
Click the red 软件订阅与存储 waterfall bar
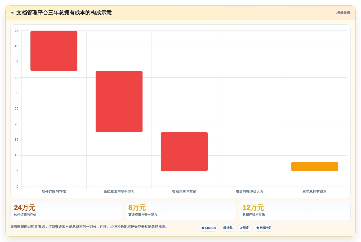[54, 51]
